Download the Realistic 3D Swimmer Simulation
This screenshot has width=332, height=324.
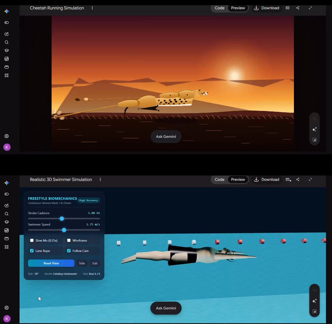[x=266, y=180]
